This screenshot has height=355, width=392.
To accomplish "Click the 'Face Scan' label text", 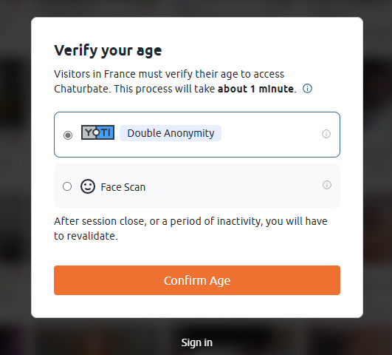I will pyautogui.click(x=123, y=187).
